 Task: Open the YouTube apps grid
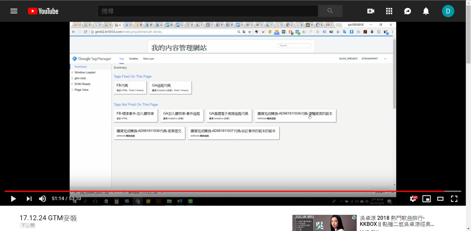point(389,11)
